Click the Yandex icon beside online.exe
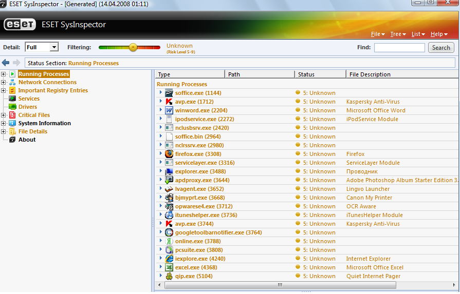460x294 pixels. pyautogui.click(x=169, y=241)
